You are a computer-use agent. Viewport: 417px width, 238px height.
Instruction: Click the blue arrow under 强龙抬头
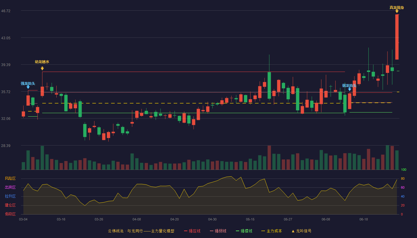(x=28, y=87)
